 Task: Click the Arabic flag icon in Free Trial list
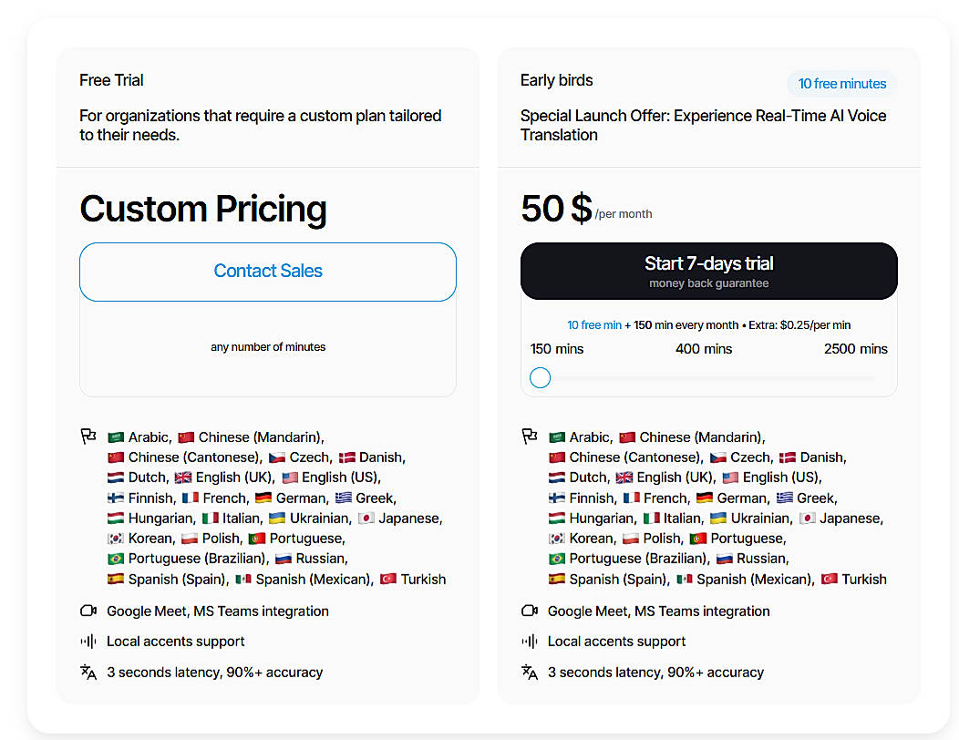tap(117, 437)
